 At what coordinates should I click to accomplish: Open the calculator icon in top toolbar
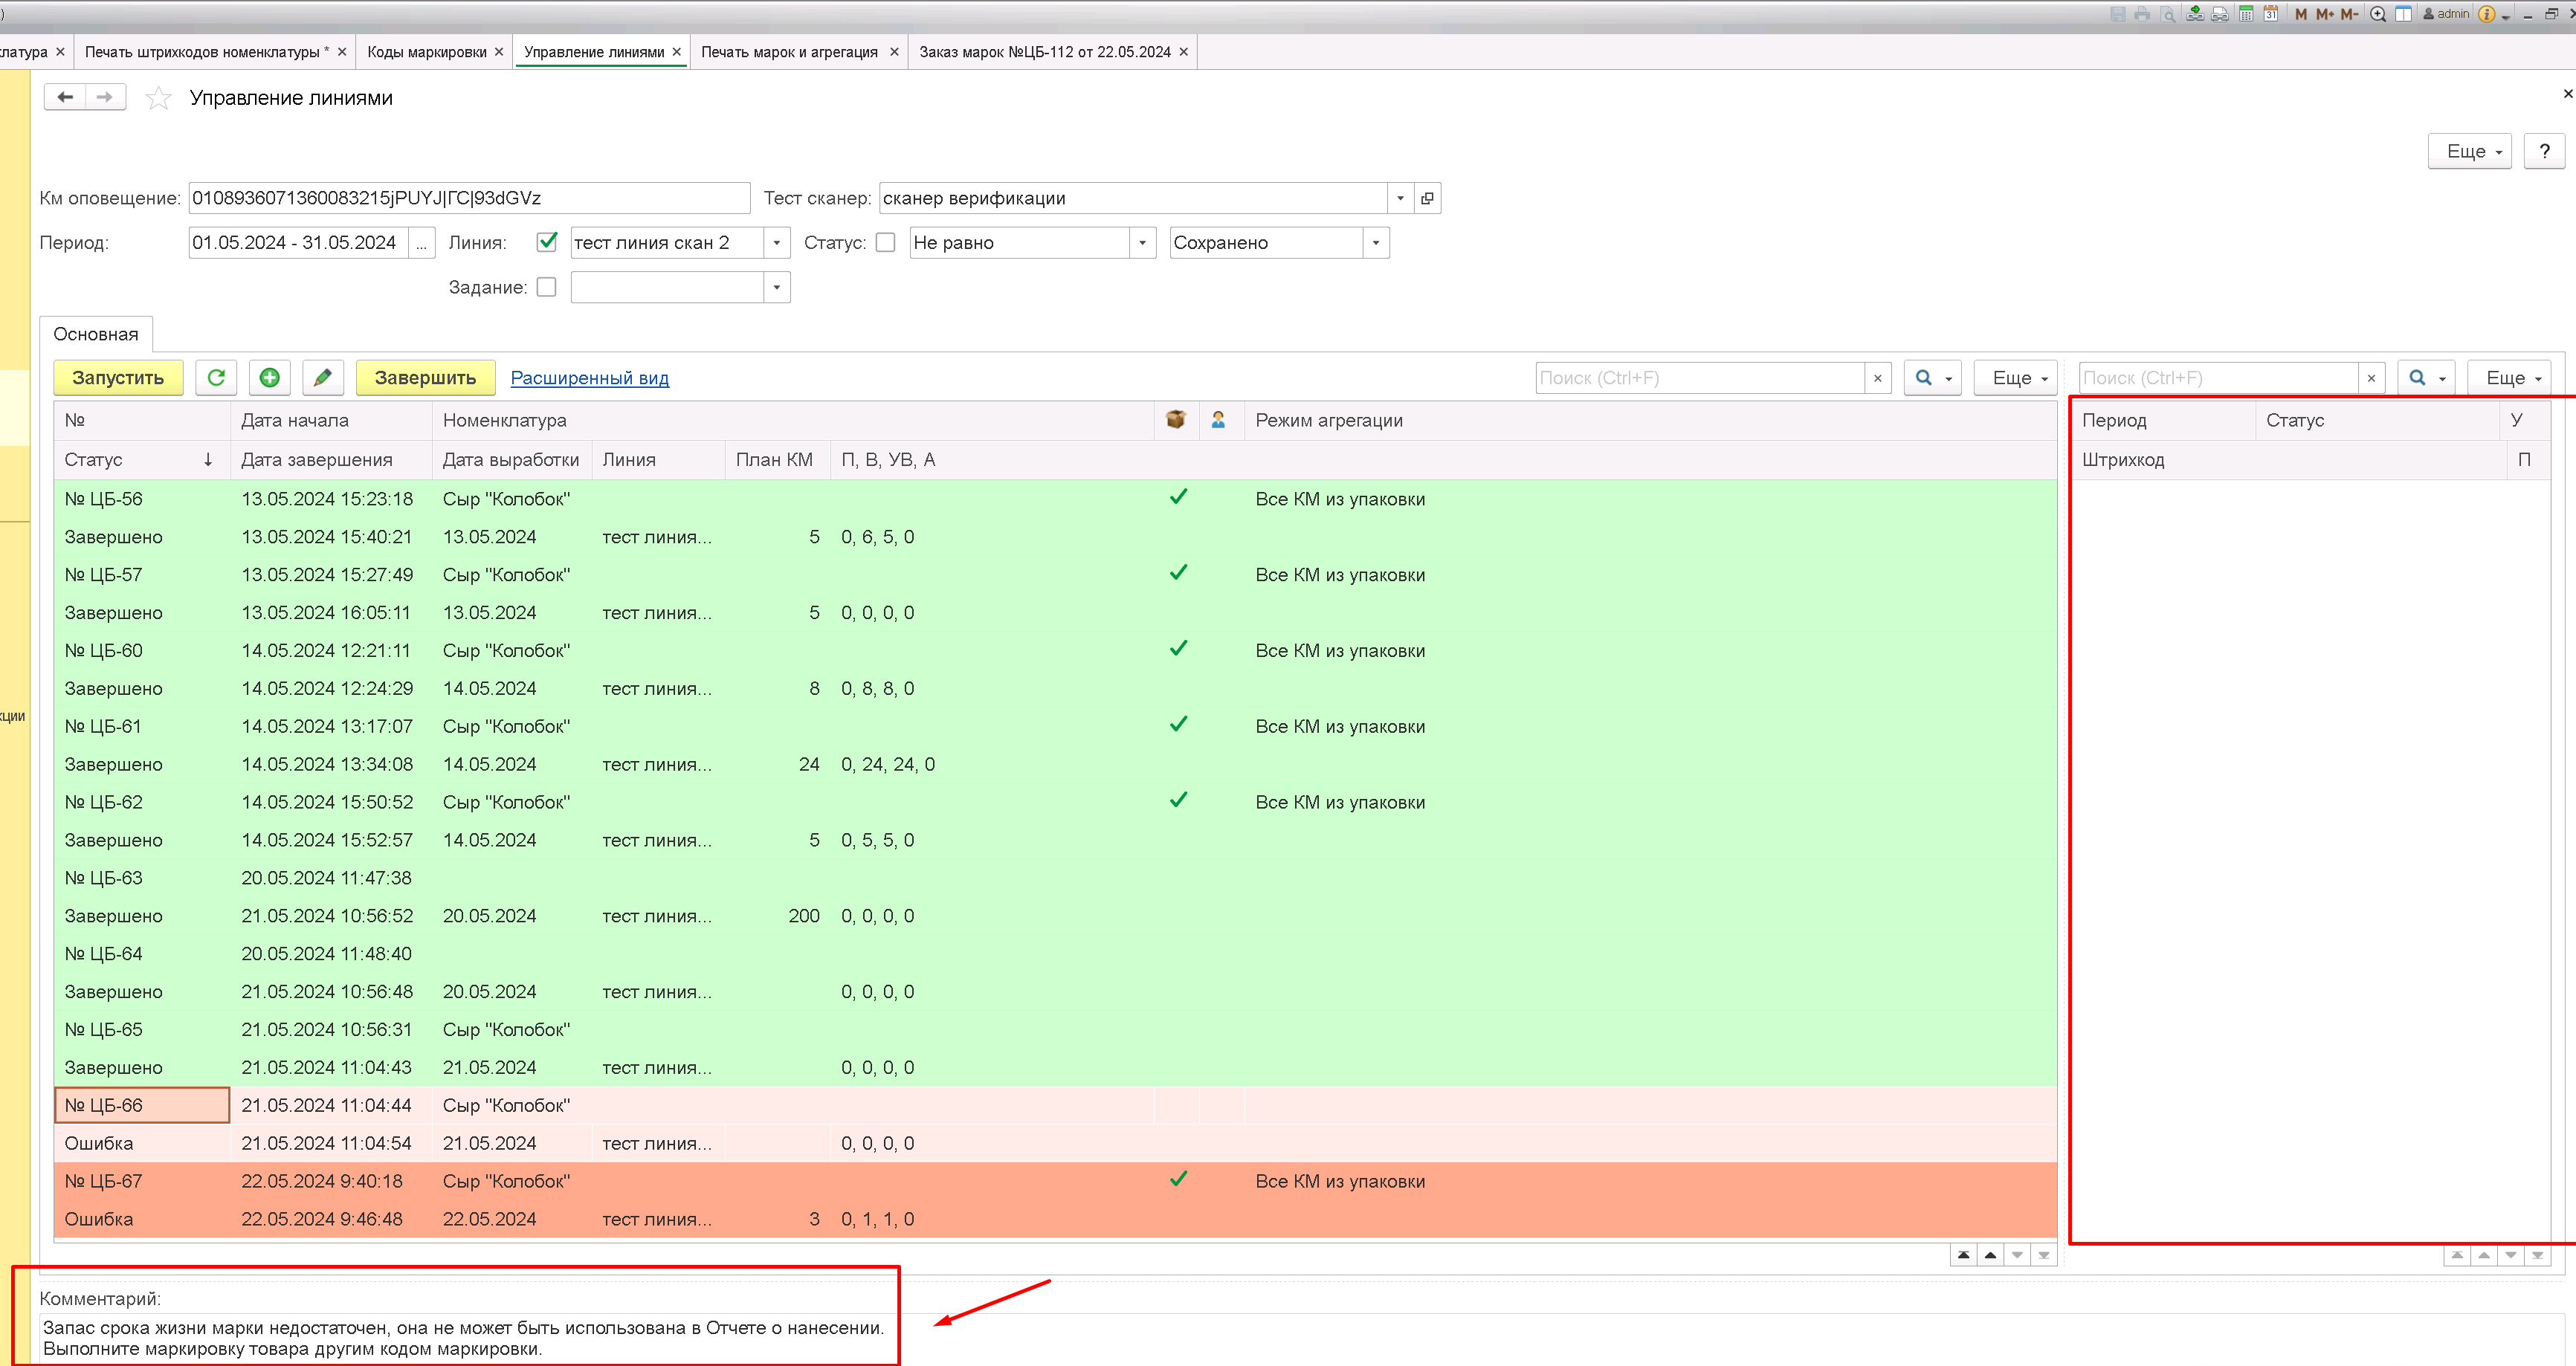coord(2246,14)
